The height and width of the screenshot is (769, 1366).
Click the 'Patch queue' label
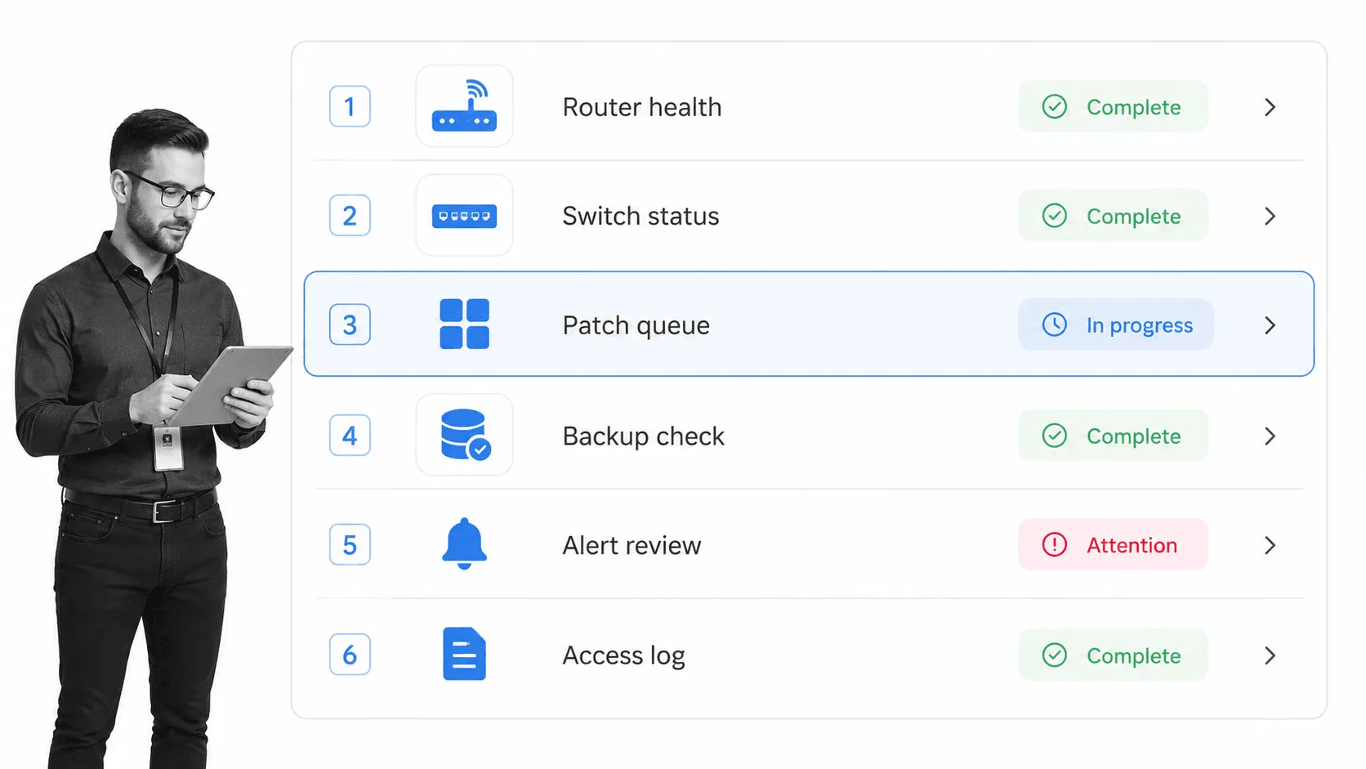click(636, 326)
